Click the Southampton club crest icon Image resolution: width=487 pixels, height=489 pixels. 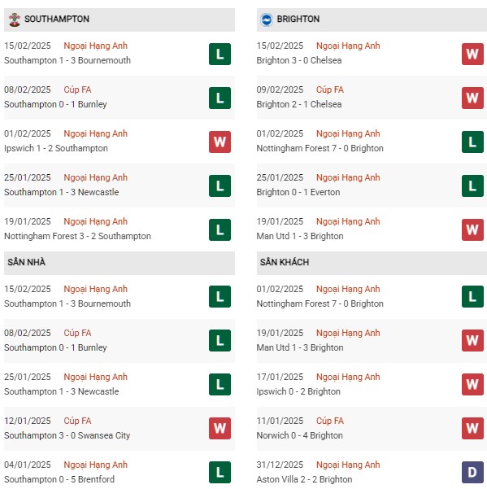(15, 20)
